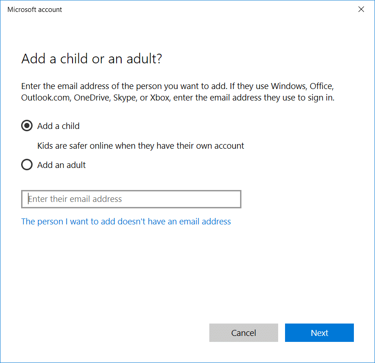Open the no email address link

(x=126, y=222)
